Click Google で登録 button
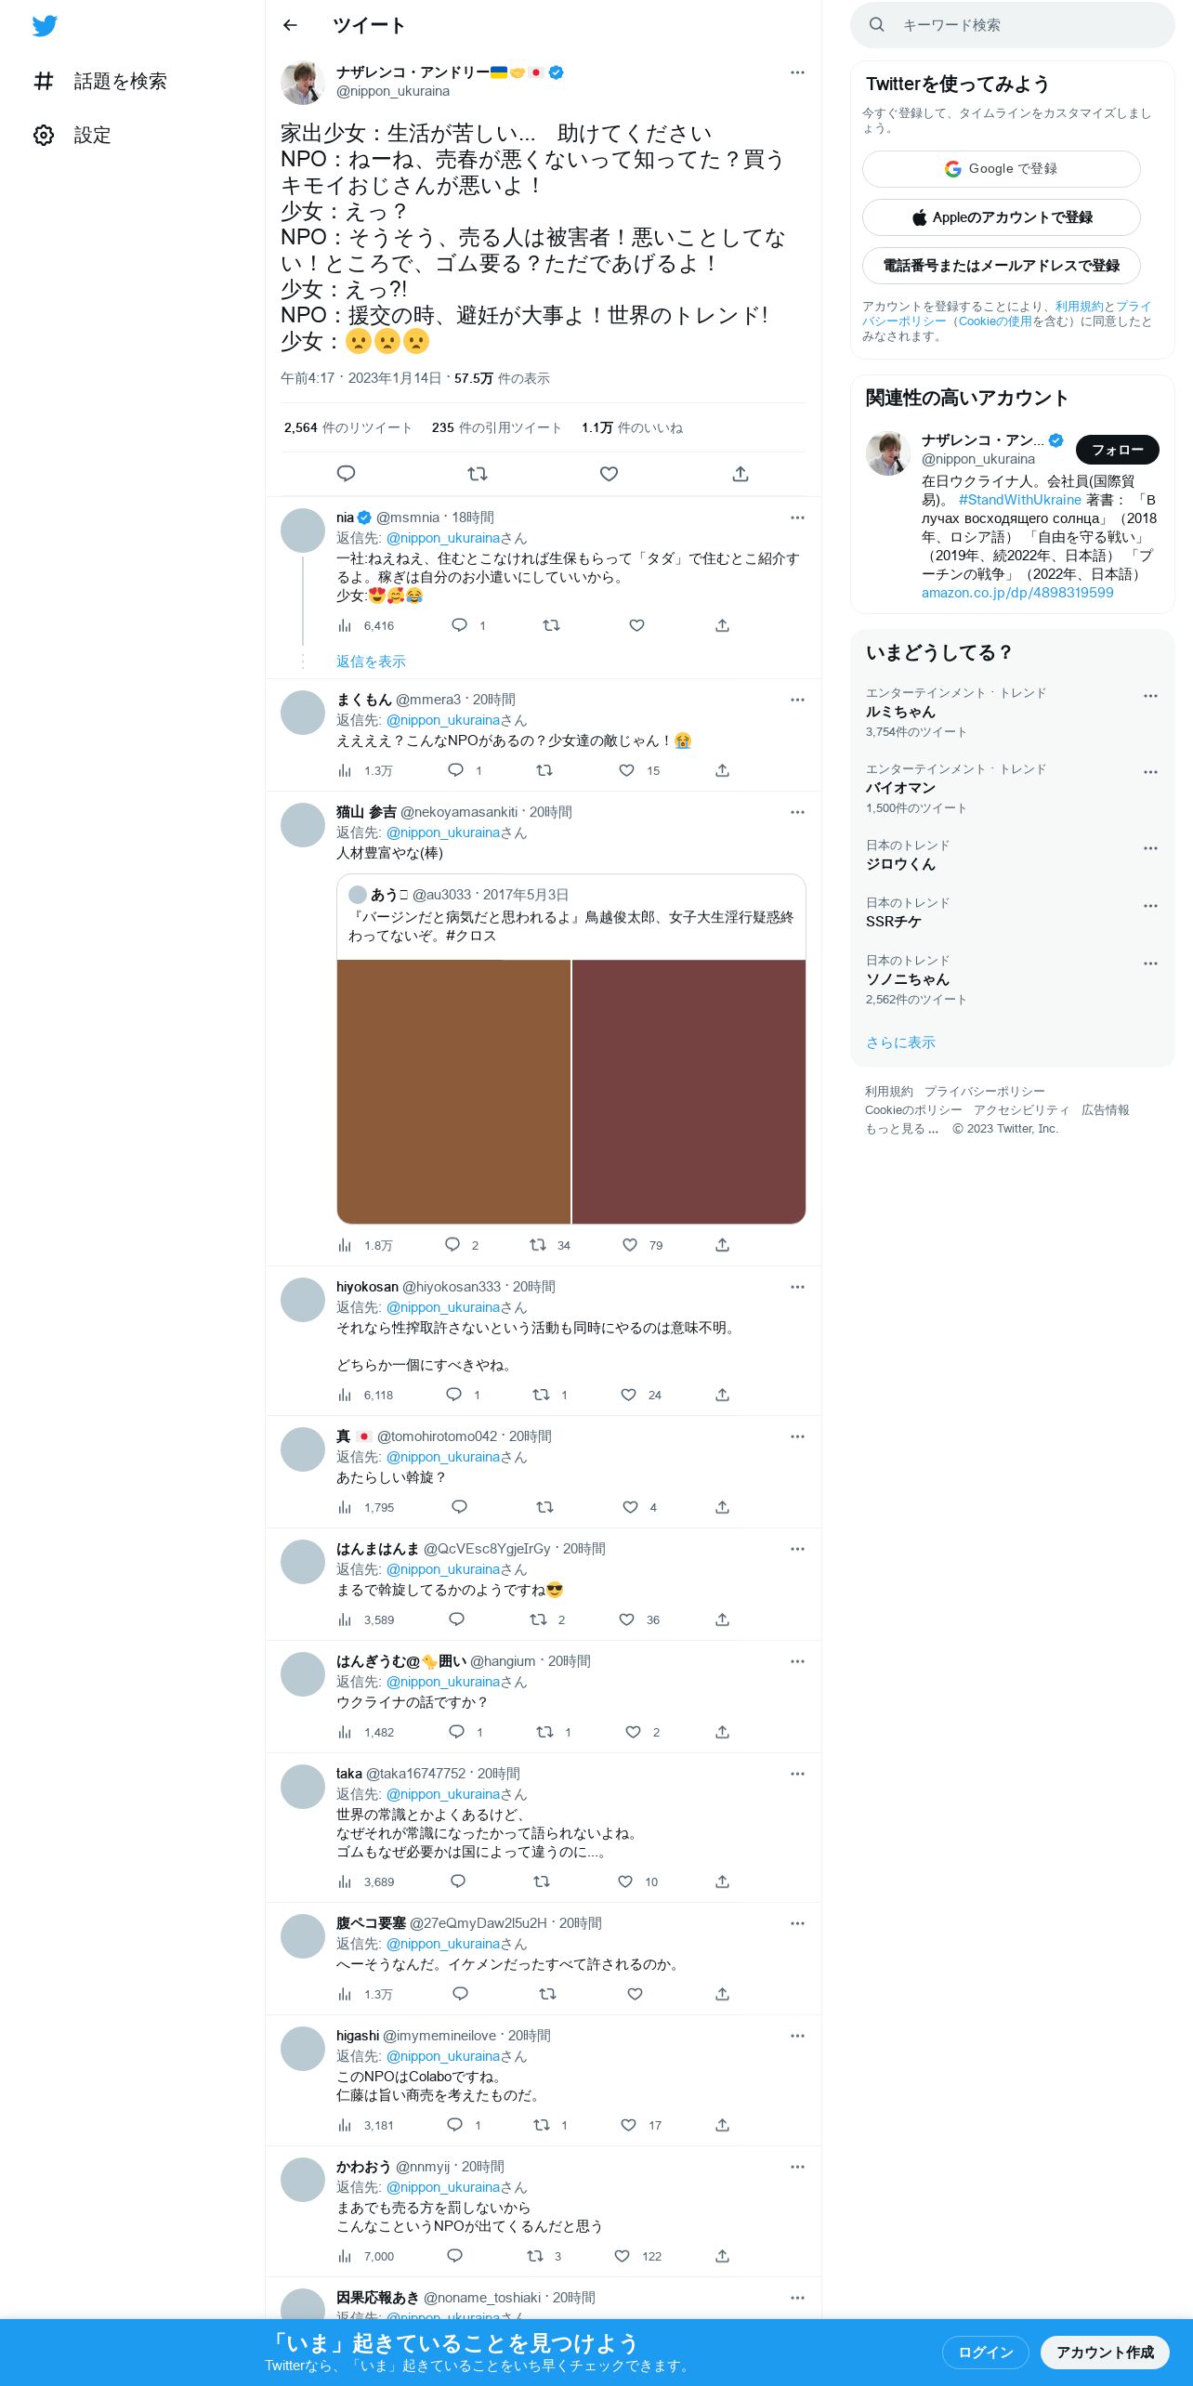This screenshot has height=2386, width=1193. [1002, 169]
